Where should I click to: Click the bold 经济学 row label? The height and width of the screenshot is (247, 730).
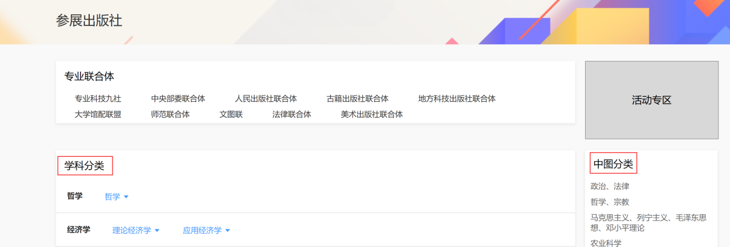79,230
